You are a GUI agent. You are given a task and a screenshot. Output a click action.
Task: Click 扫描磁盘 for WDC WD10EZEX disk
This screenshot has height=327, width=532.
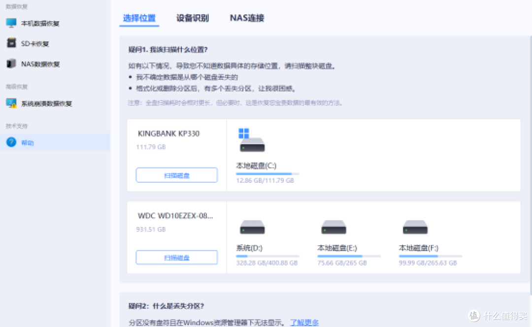pos(176,258)
